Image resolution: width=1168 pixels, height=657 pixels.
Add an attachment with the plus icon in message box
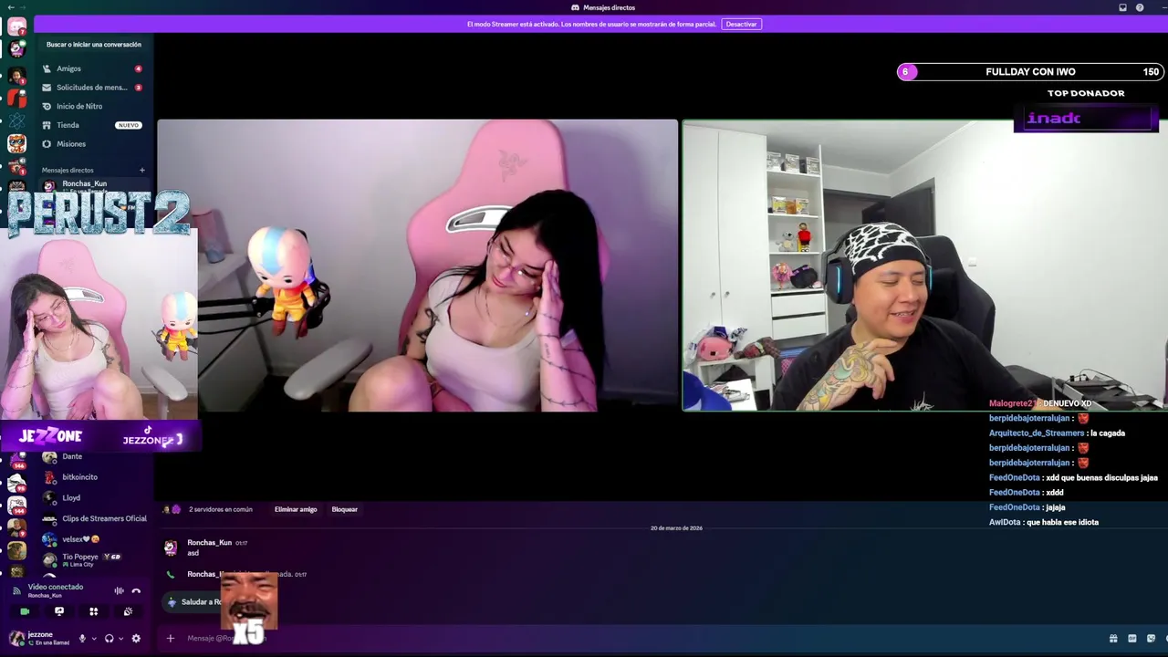(x=170, y=638)
